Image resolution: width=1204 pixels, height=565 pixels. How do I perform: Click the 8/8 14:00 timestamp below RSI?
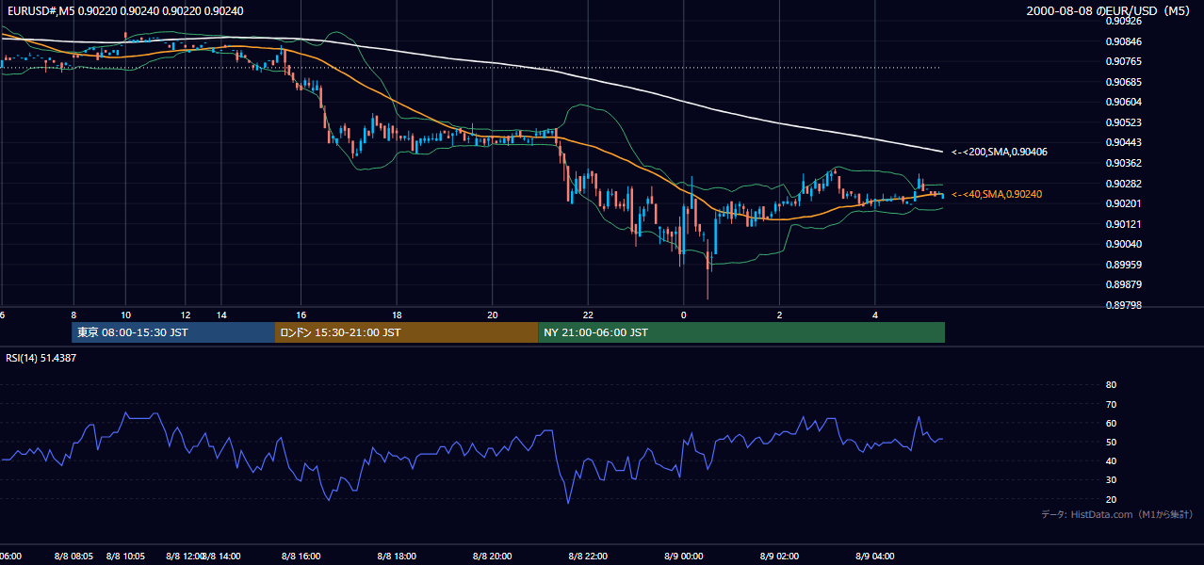[x=221, y=557]
